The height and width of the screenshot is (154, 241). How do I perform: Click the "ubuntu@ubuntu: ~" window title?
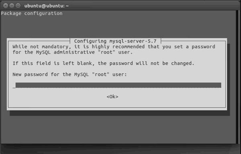coord(47,6)
